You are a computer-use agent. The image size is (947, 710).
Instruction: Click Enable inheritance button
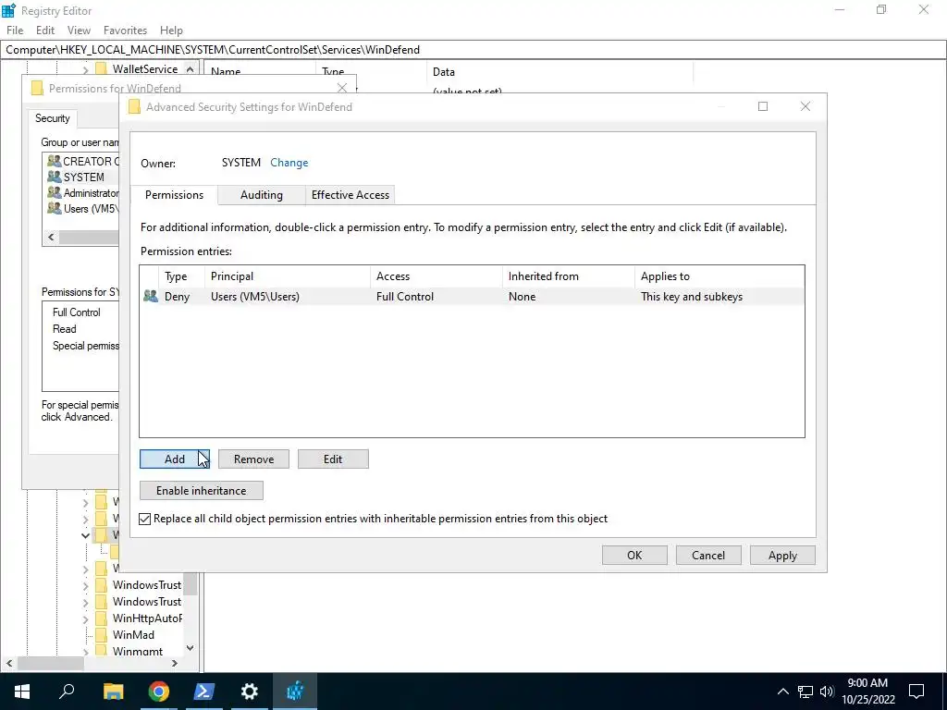[201, 490]
